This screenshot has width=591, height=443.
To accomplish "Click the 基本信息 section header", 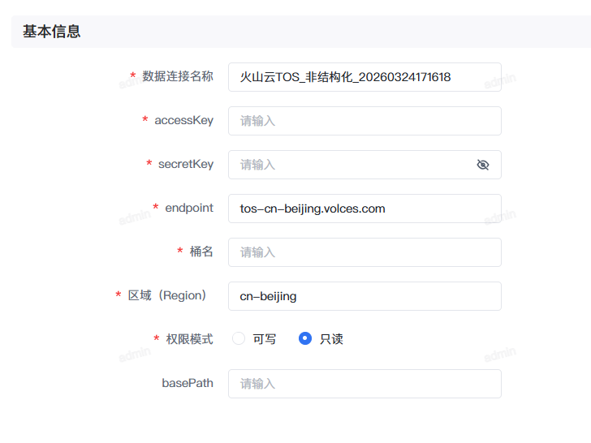I will pos(52,32).
